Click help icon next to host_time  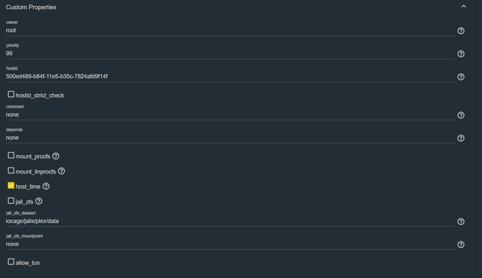46,186
